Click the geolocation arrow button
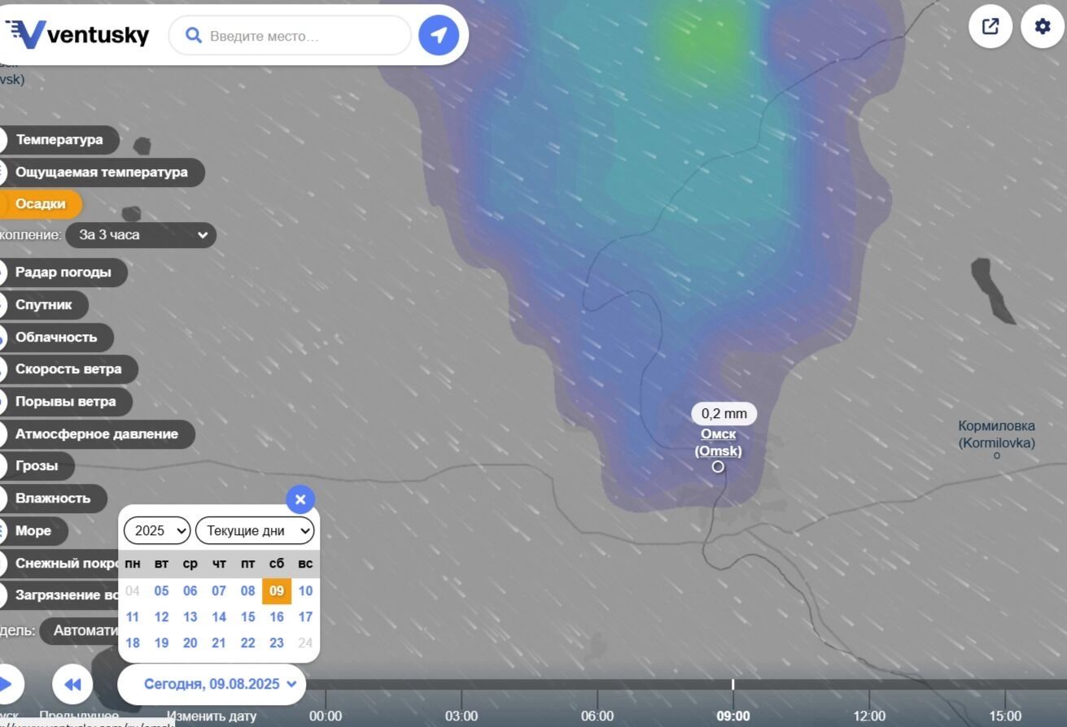1067x727 pixels. (x=439, y=35)
